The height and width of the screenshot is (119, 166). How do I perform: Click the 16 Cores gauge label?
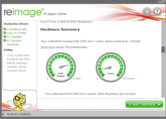pos(129,78)
